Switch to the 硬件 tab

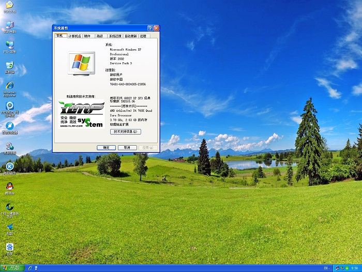[x=87, y=36]
